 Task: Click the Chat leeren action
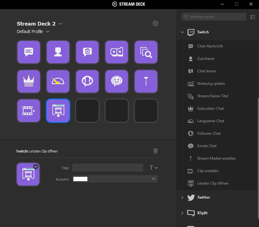(x=217, y=71)
